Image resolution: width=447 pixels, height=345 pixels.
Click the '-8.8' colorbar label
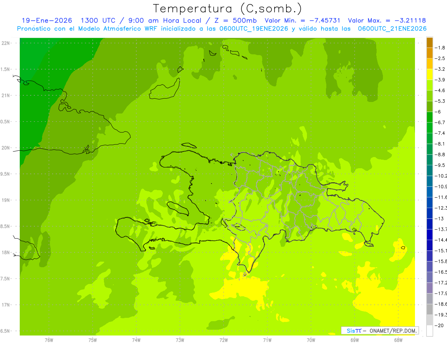(x=440, y=154)
